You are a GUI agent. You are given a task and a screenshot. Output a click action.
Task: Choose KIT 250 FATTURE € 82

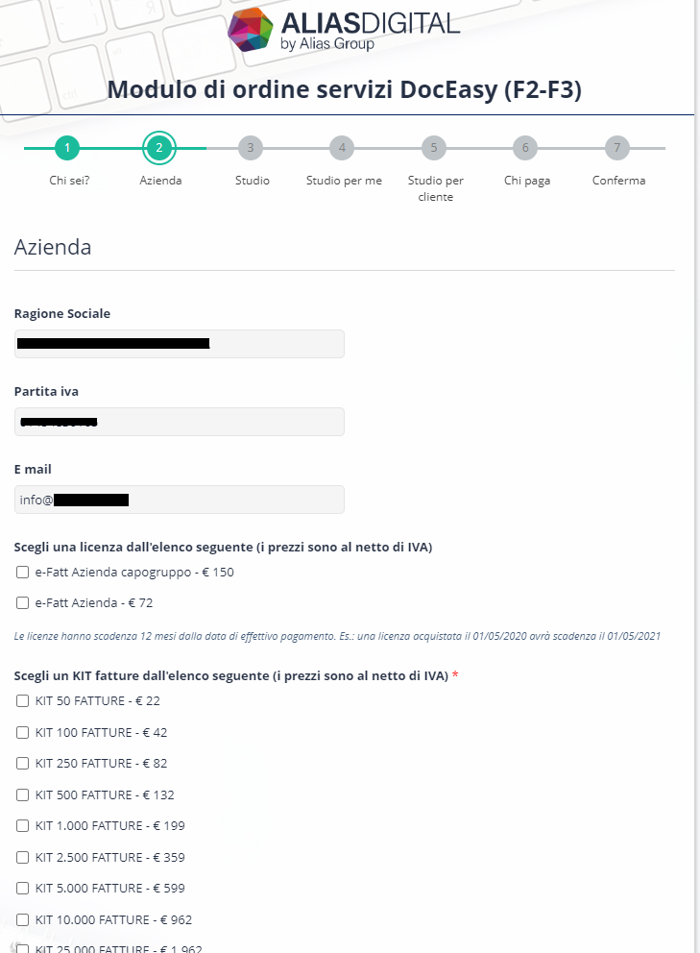[x=22, y=764]
